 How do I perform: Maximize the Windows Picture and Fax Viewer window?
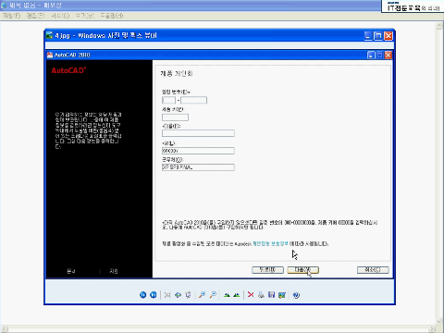[378, 36]
